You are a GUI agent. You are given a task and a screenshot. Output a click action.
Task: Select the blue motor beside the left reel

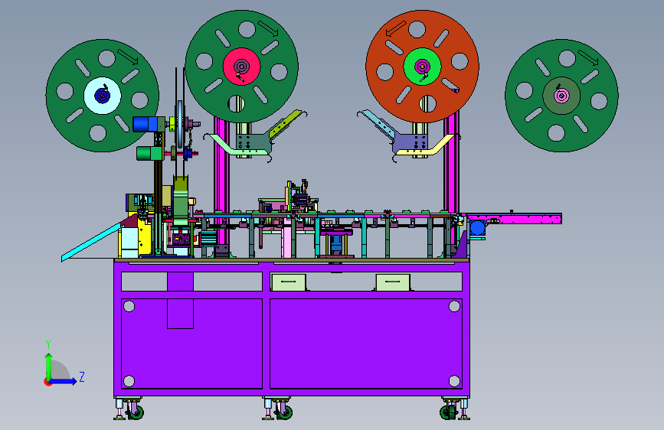(146, 124)
